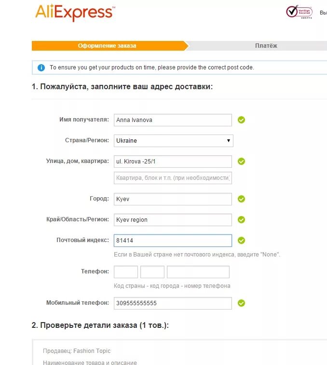327x365 pixels.
Task: Click the Город label
Action: pos(99,199)
